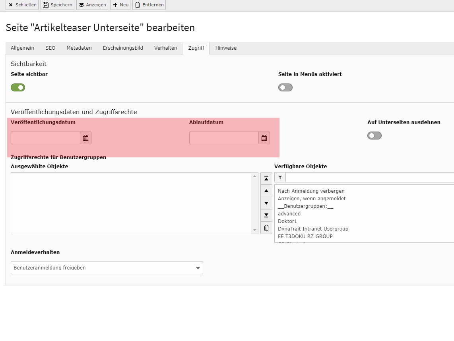Select 'Nach Anmeldung verbergen' from available objects
The height and width of the screenshot is (341, 454).
coord(311,191)
